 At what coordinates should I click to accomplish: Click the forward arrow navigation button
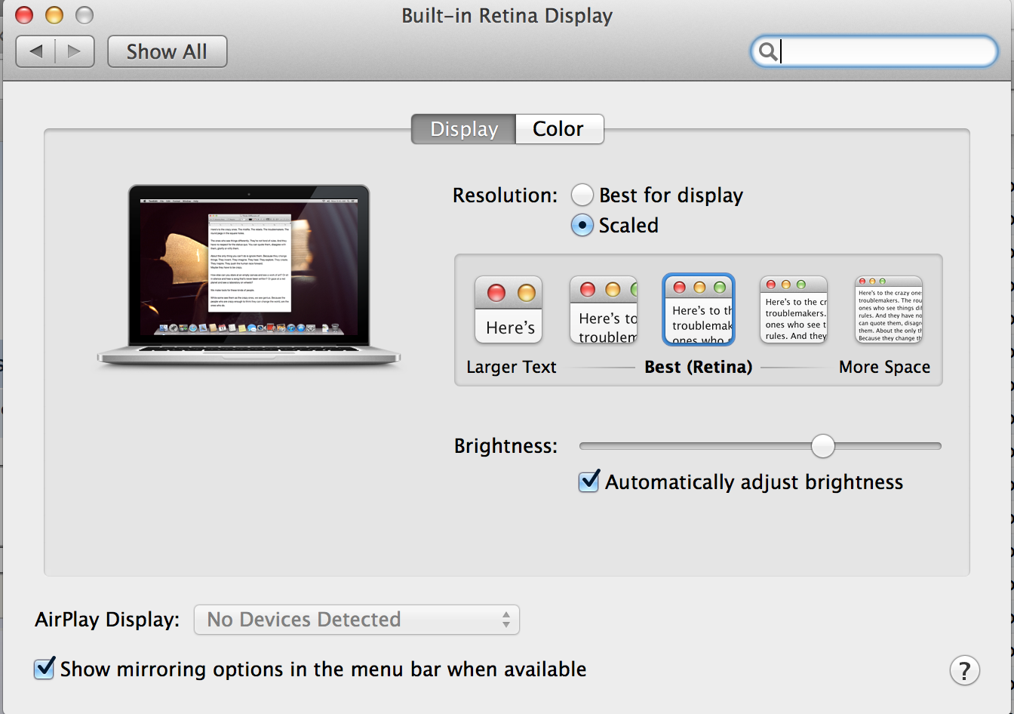pyautogui.click(x=75, y=51)
